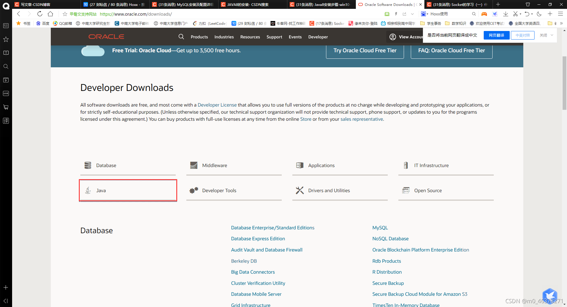This screenshot has width=567, height=307.
Task: Open sidebar LIVE icon
Action: point(6,94)
